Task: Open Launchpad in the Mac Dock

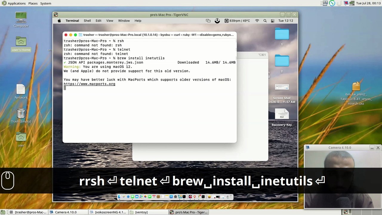Action: (x=124, y=197)
